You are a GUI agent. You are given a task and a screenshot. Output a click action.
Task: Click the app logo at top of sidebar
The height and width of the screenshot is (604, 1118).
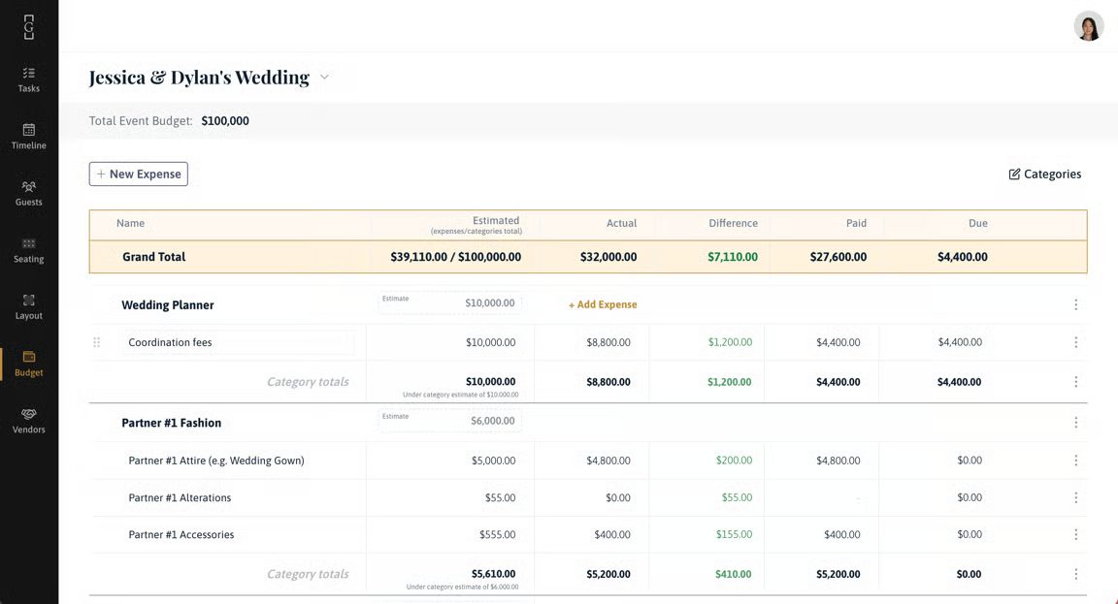pyautogui.click(x=28, y=27)
